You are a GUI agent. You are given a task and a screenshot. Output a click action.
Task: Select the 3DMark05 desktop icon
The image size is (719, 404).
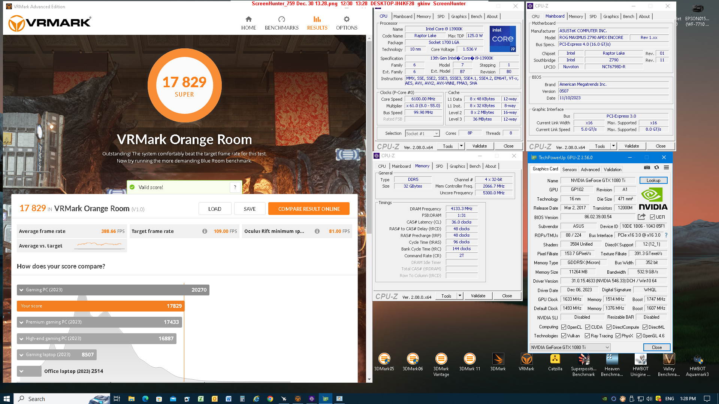click(x=384, y=362)
